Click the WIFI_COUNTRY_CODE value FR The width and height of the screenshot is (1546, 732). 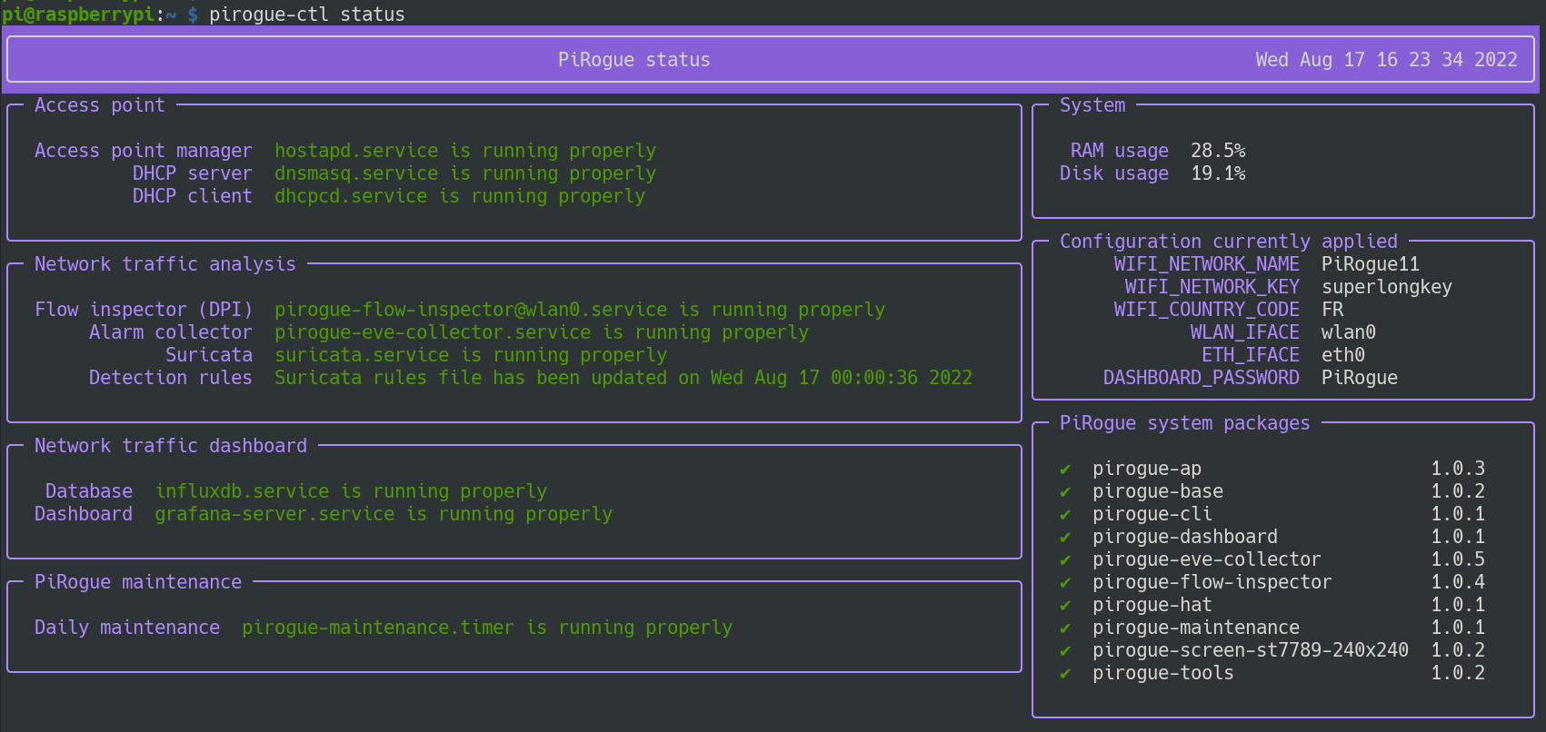pos(1332,310)
